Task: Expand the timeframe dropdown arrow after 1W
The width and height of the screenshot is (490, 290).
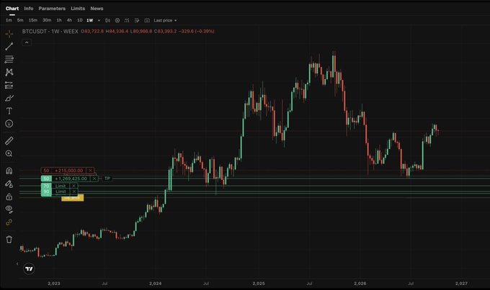Action: coord(99,20)
